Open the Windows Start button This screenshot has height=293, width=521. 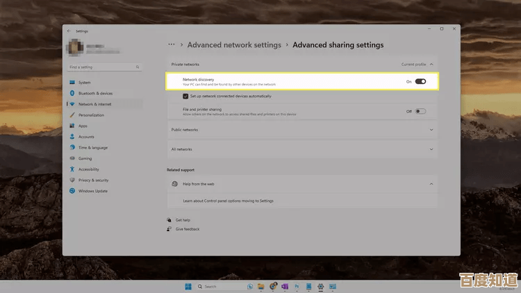[188, 286]
